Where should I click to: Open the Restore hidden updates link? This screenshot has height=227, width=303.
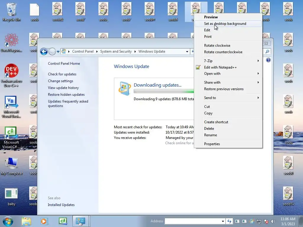click(x=66, y=95)
